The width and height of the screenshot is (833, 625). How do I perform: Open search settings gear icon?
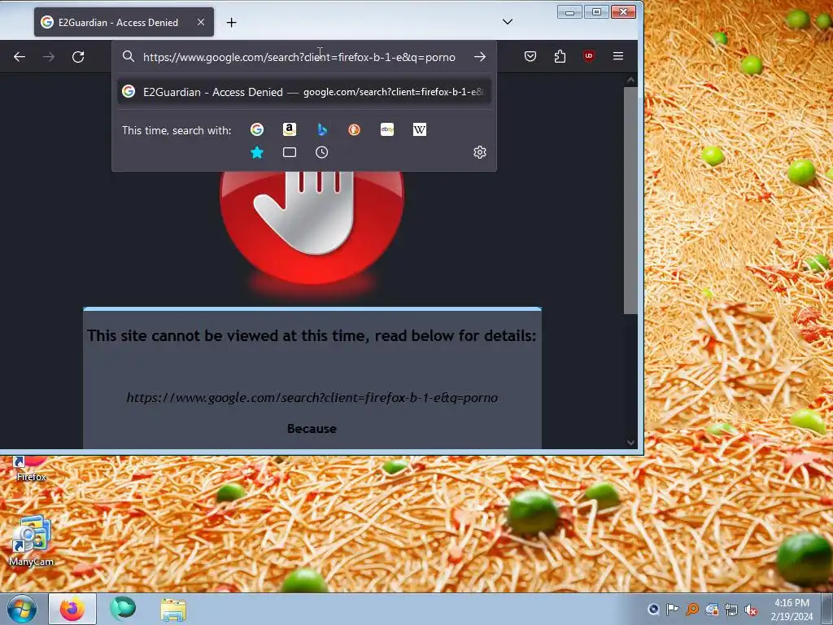point(480,152)
